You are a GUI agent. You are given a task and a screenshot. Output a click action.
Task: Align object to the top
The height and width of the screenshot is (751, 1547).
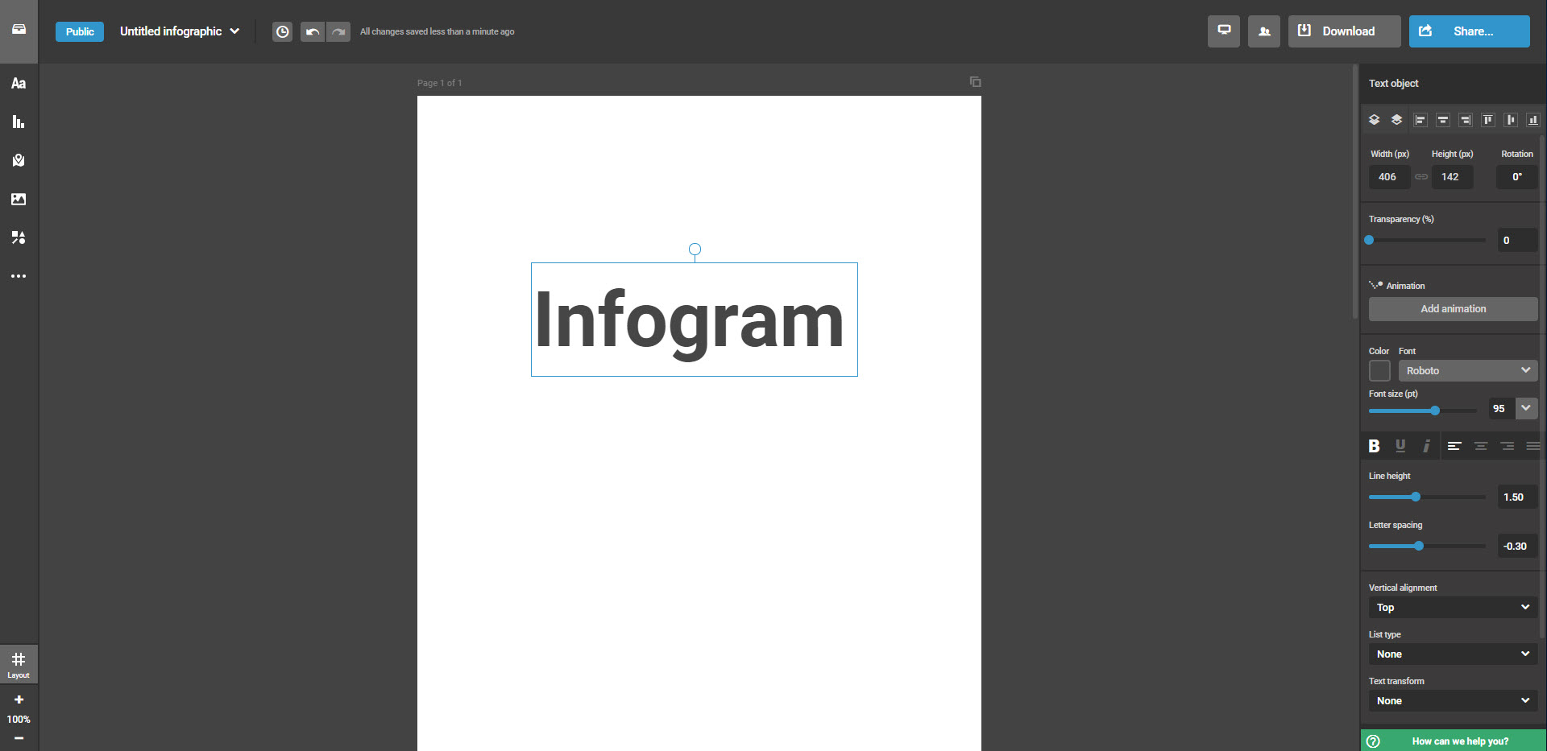(1488, 120)
